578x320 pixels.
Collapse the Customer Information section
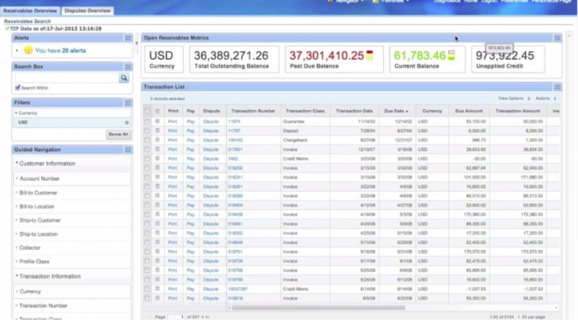coord(16,163)
